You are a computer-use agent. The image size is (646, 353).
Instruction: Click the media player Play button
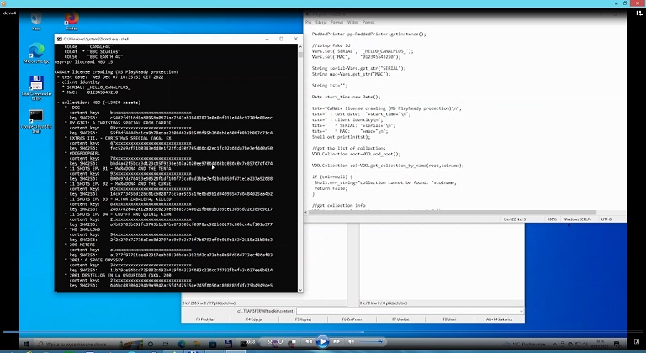pos(323,341)
